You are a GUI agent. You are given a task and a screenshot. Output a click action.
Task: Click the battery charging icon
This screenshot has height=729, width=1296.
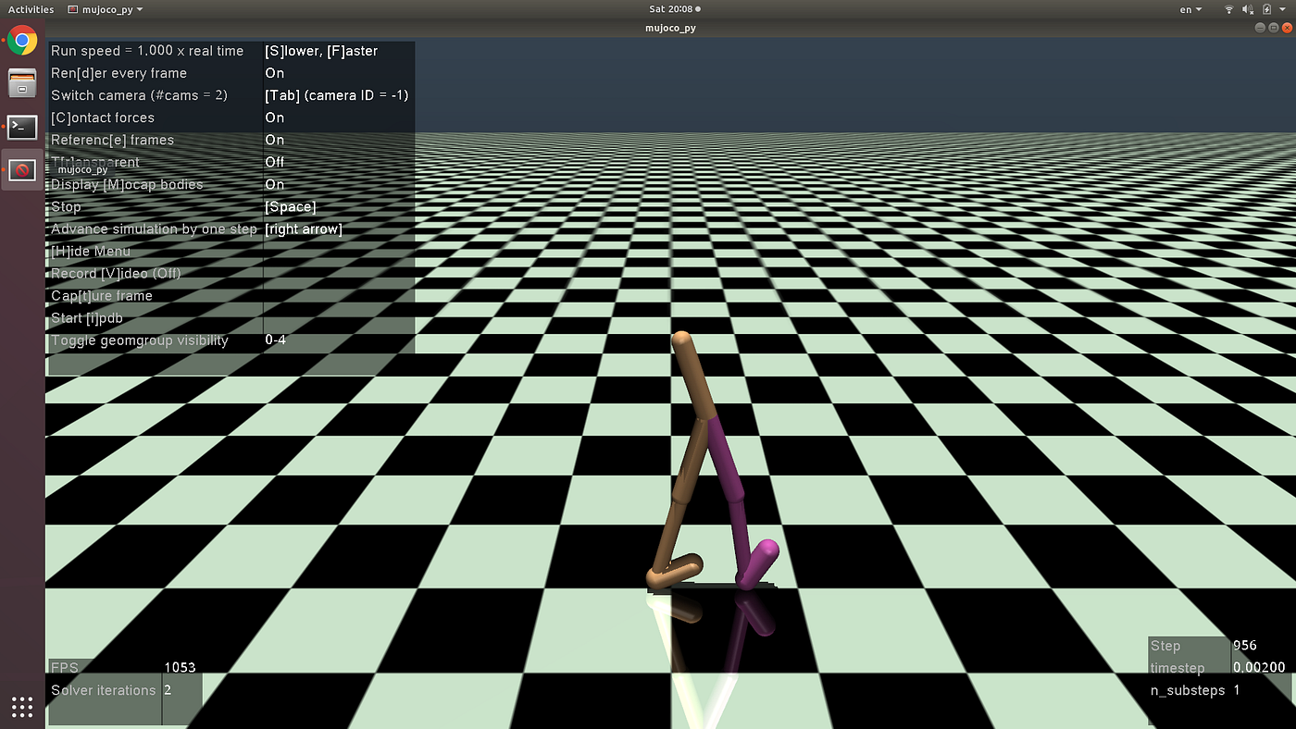1265,9
